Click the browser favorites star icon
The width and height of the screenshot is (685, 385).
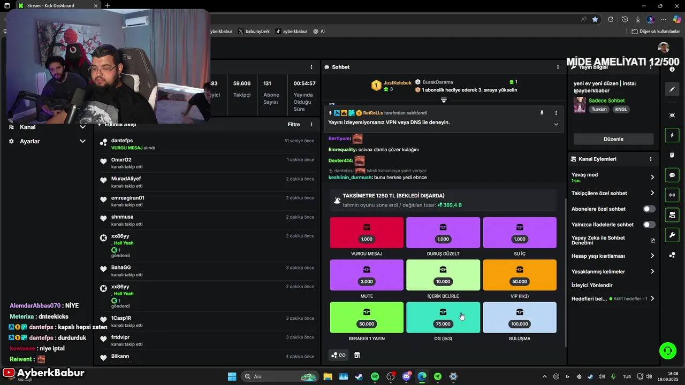(595, 19)
